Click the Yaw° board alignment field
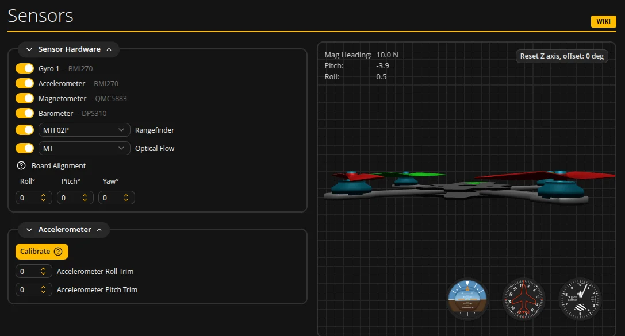625x336 pixels. coord(117,198)
